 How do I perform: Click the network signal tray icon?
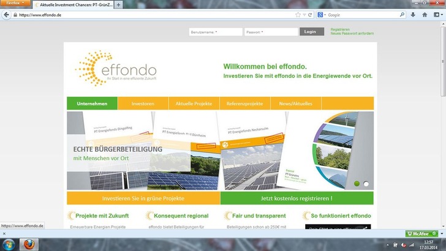click(x=411, y=245)
